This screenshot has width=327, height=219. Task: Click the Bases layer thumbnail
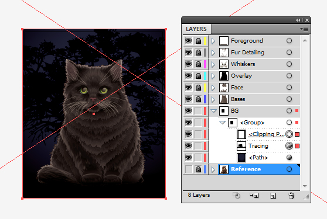(223, 99)
